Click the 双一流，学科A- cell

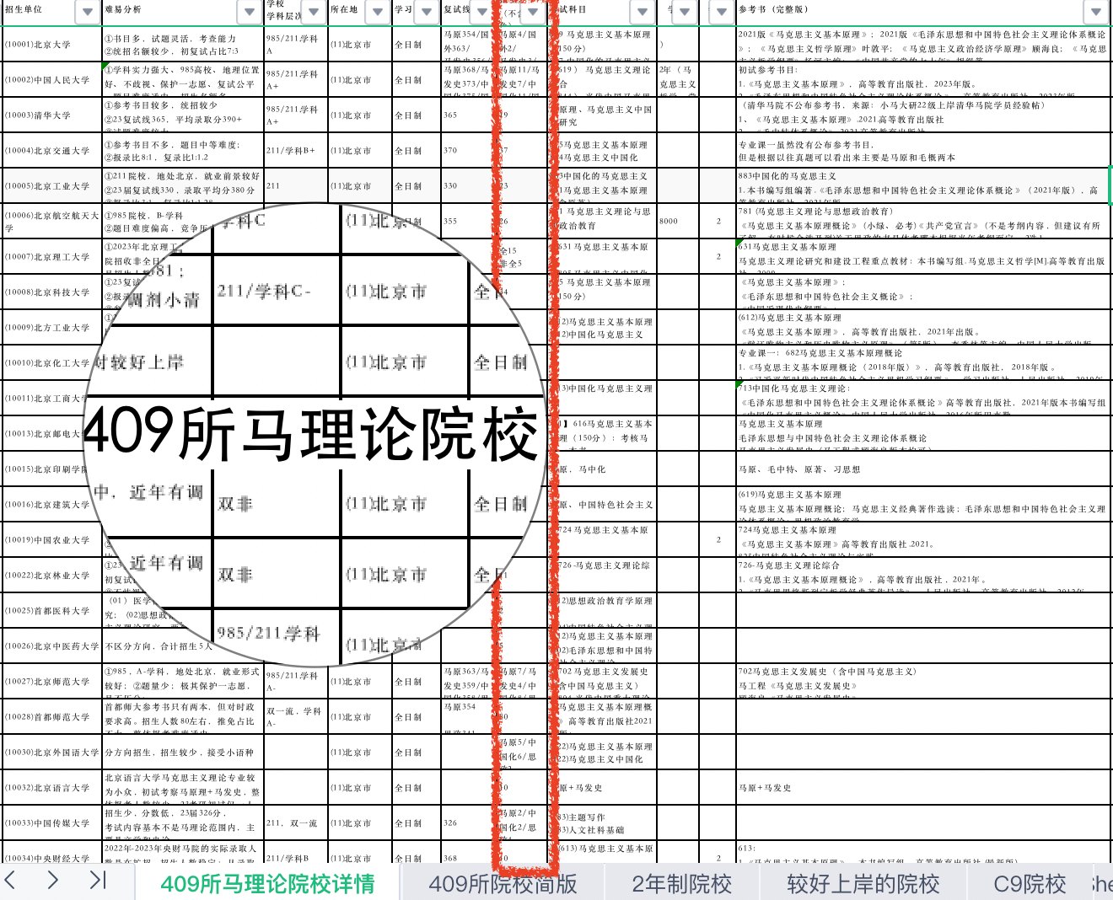pyautogui.click(x=295, y=717)
